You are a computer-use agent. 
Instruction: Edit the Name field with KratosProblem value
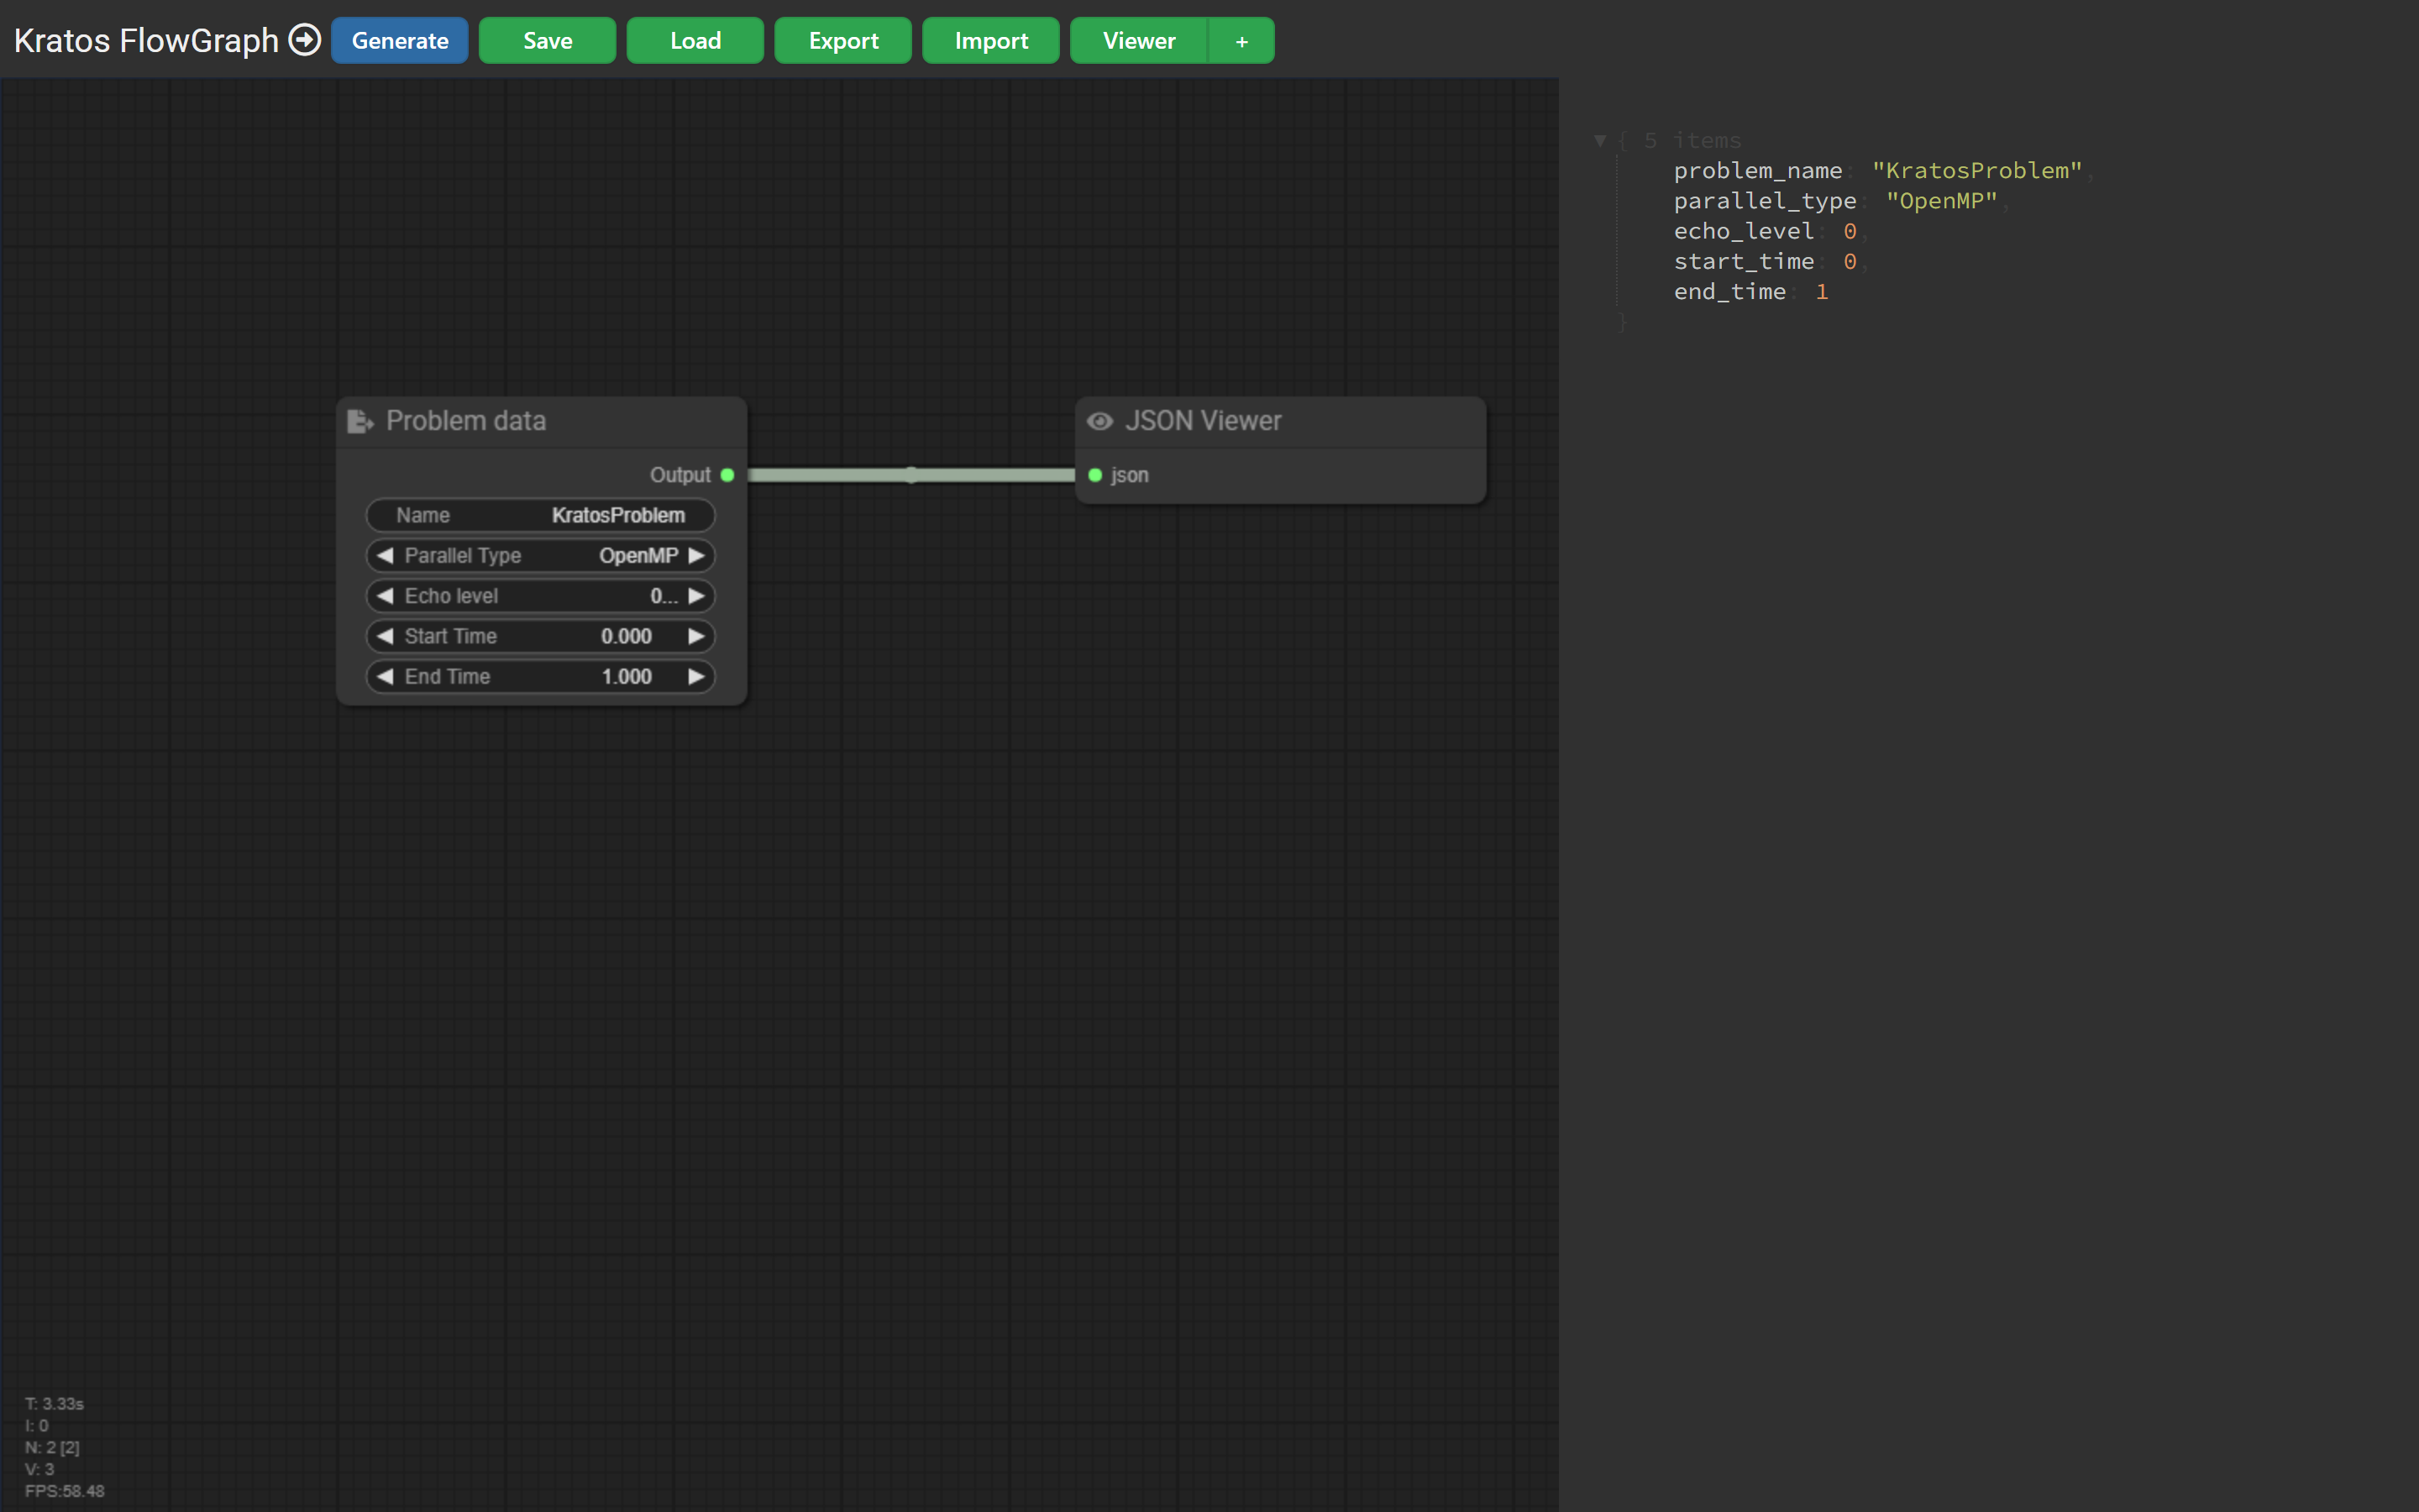pyautogui.click(x=541, y=515)
